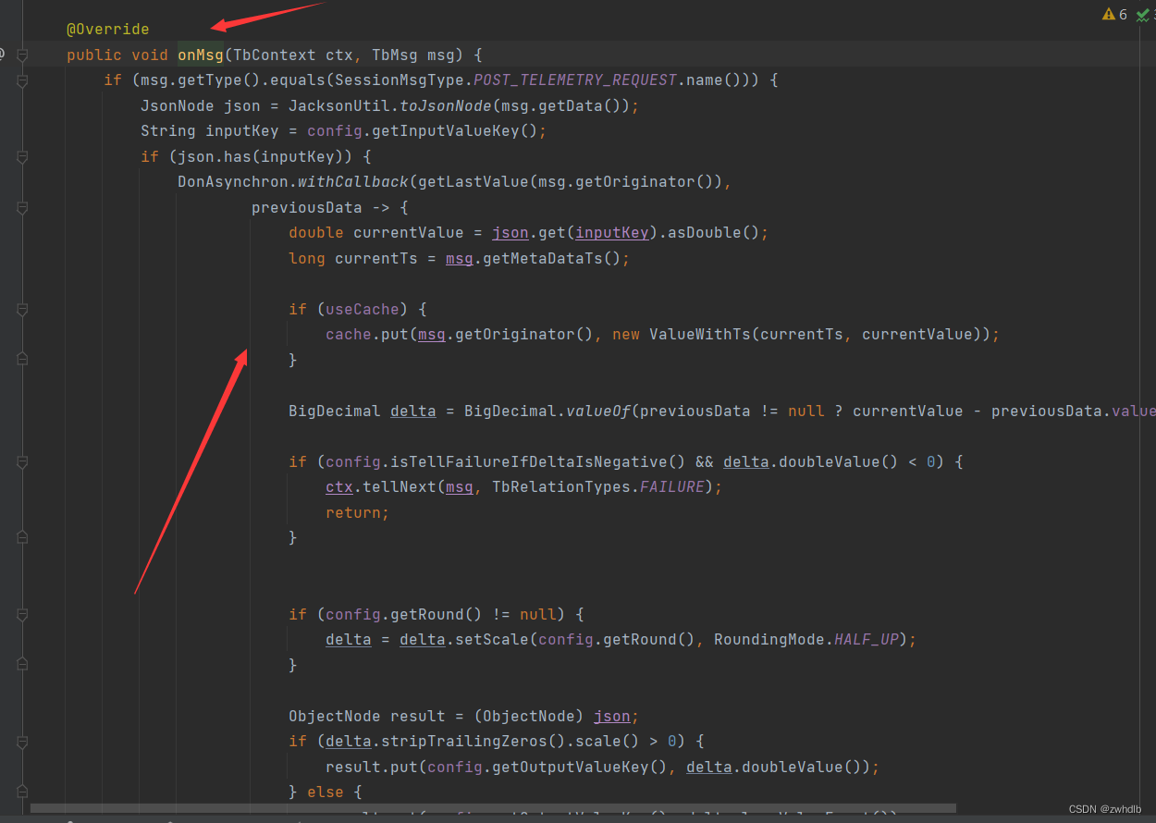Click the fold end marker below the 'return;' line
1156x823 pixels.
[22, 537]
